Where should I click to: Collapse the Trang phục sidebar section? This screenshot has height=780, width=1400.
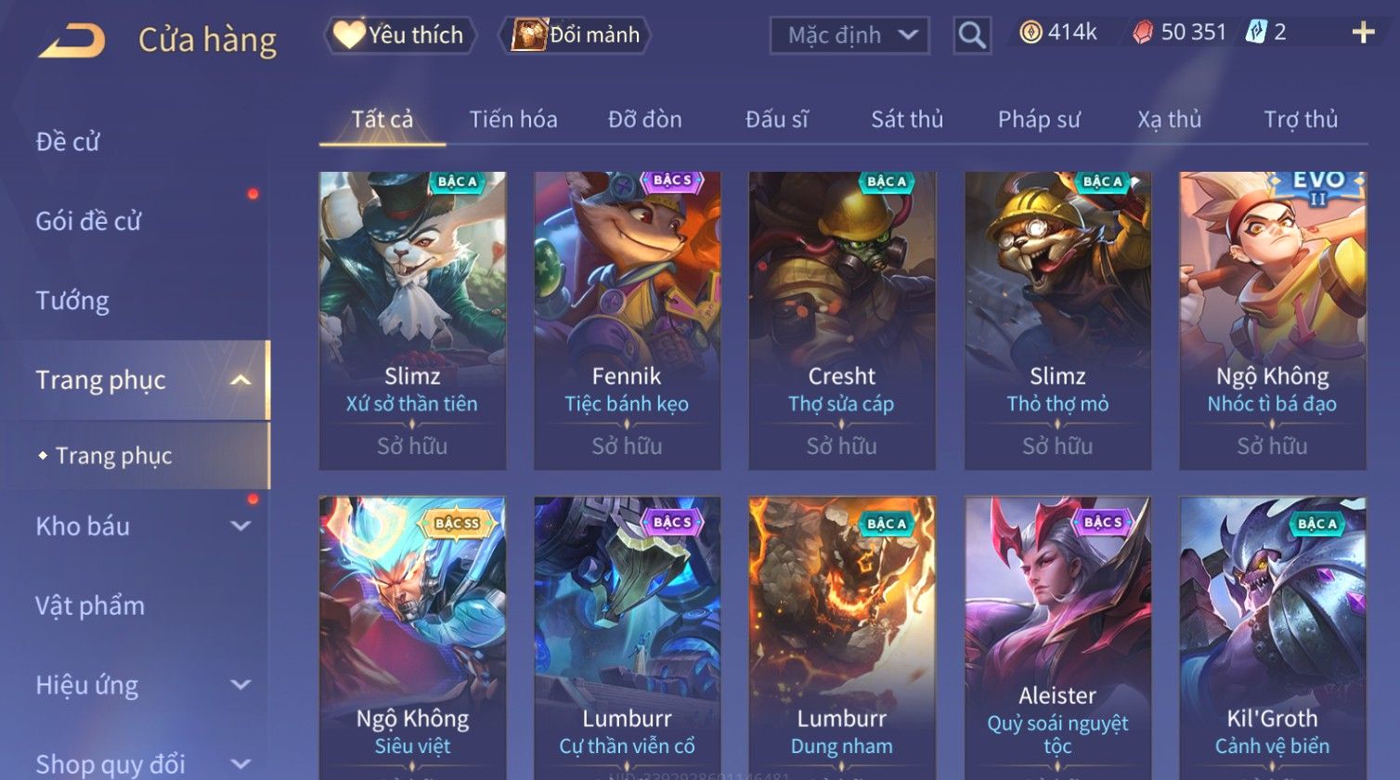click(240, 380)
